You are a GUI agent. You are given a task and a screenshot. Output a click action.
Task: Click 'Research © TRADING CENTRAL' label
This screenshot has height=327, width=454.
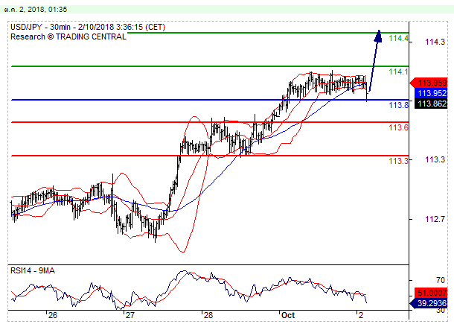(x=68, y=36)
